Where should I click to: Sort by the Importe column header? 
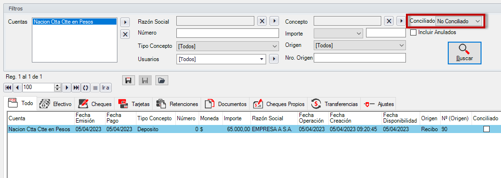(236, 118)
